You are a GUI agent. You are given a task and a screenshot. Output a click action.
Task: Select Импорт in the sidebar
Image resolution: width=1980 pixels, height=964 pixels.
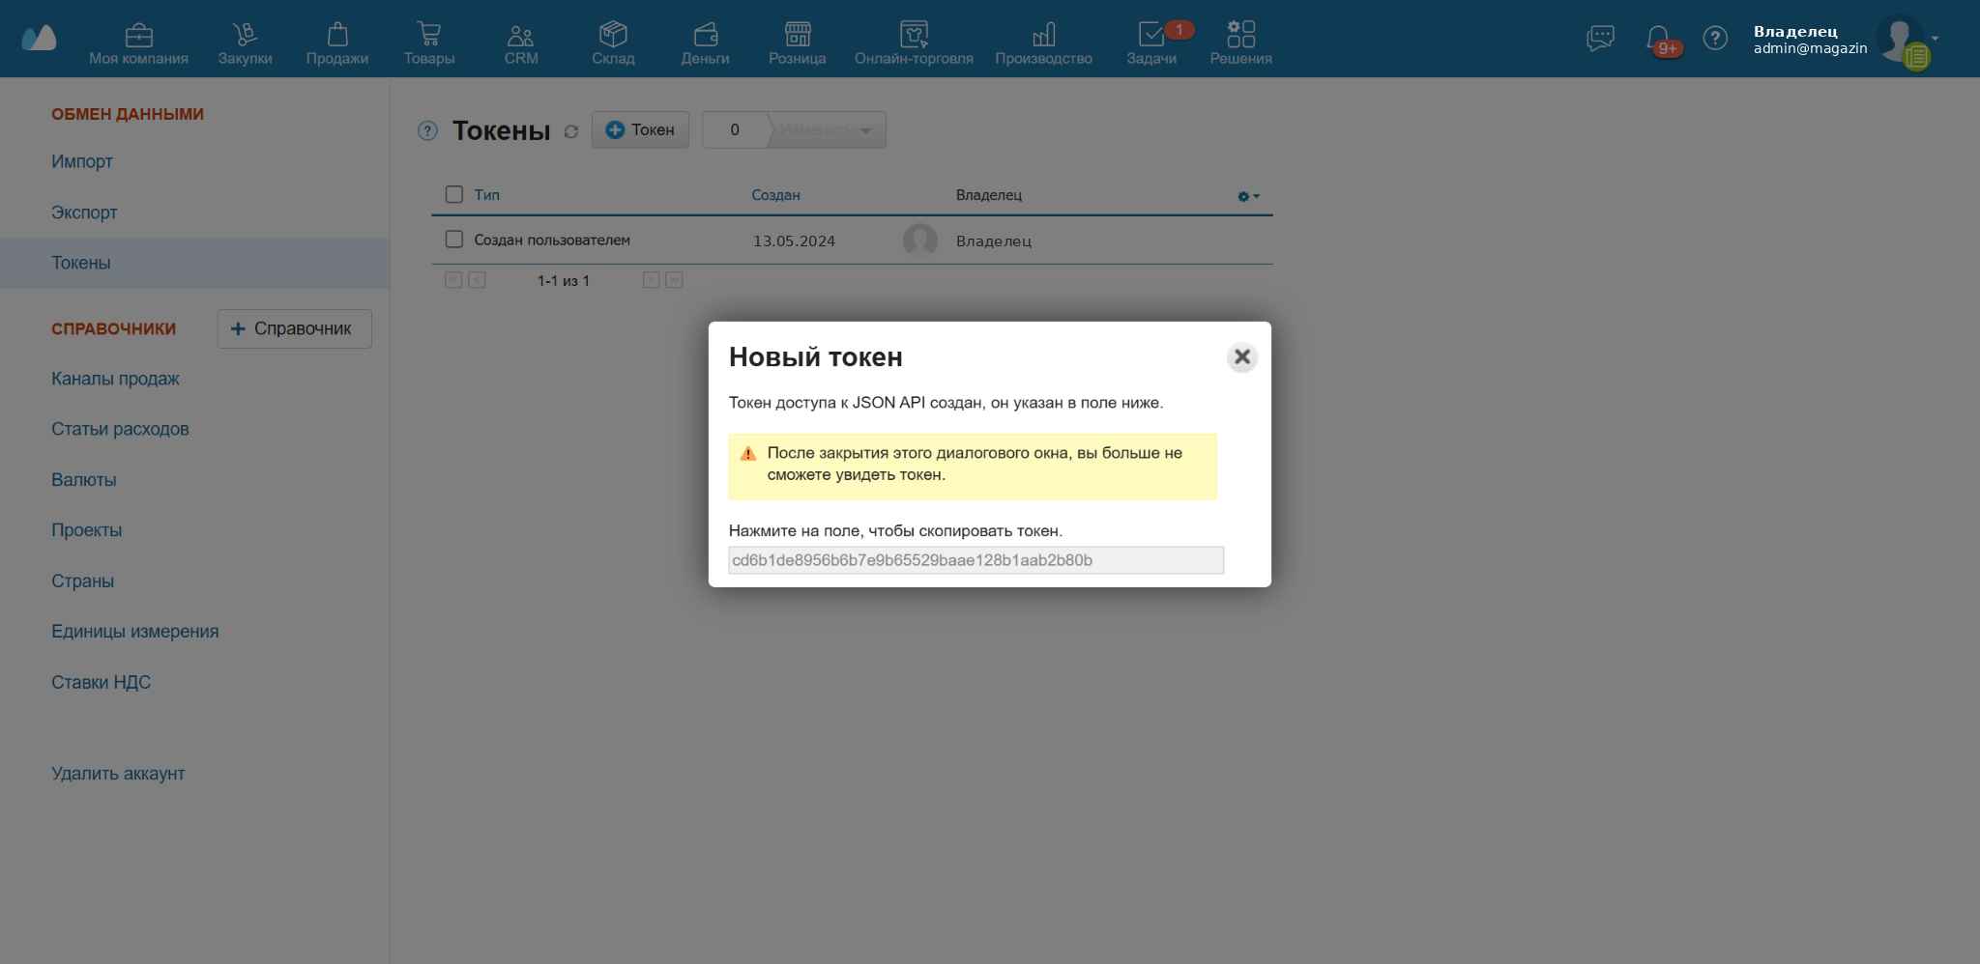(x=82, y=161)
